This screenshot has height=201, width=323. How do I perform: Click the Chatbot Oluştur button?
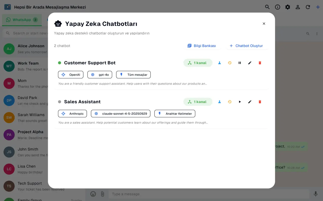pos(246,46)
